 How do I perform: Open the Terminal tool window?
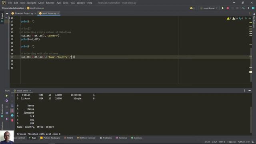pos(121,138)
